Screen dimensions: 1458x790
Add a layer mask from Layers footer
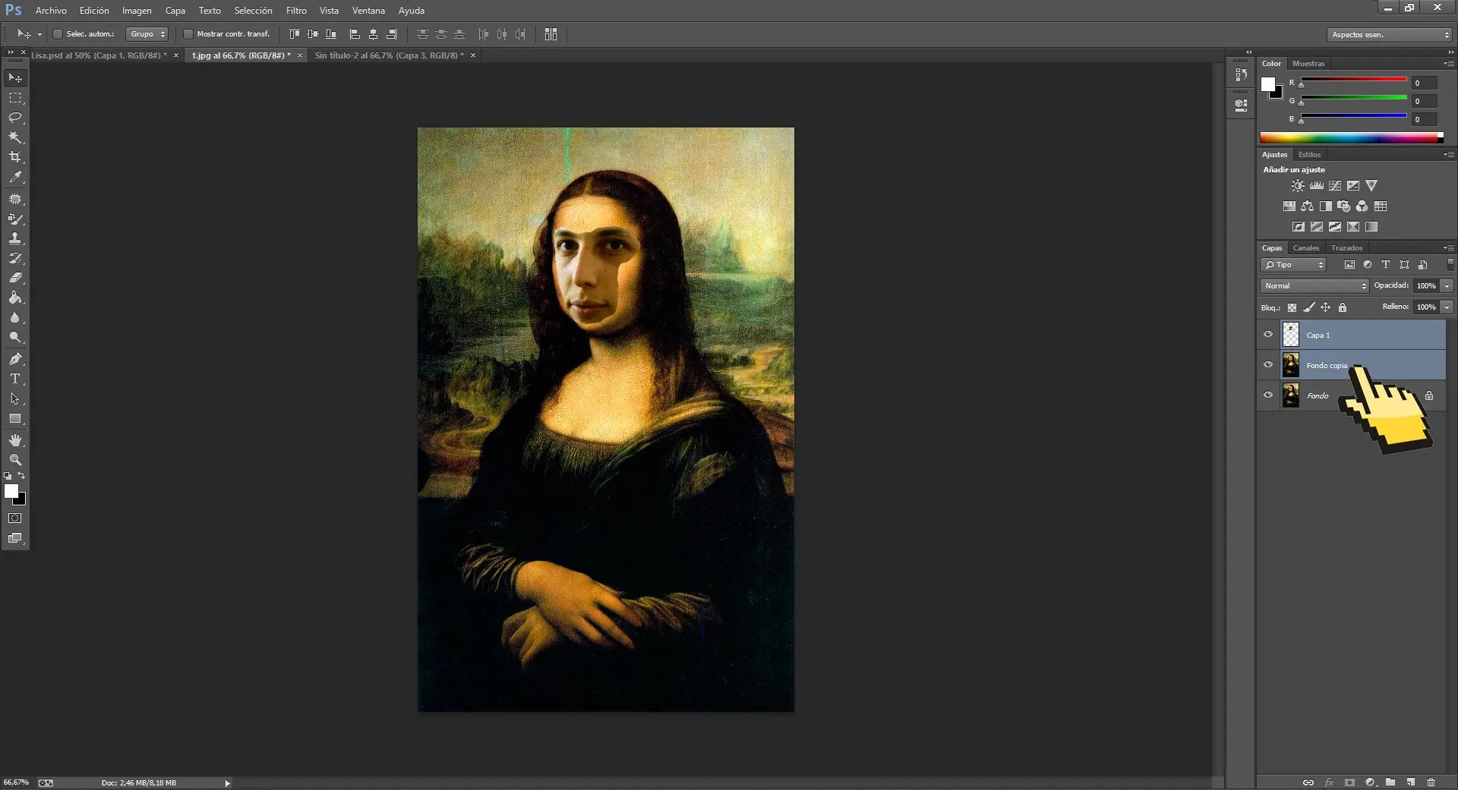click(1349, 782)
